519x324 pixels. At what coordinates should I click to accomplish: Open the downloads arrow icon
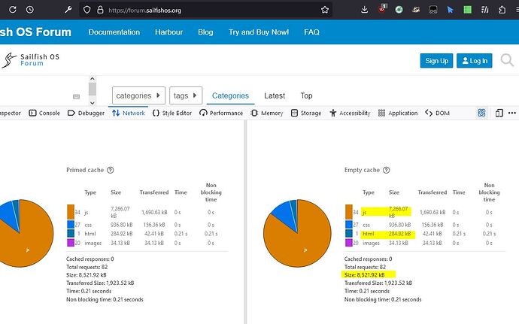pyautogui.click(x=364, y=10)
